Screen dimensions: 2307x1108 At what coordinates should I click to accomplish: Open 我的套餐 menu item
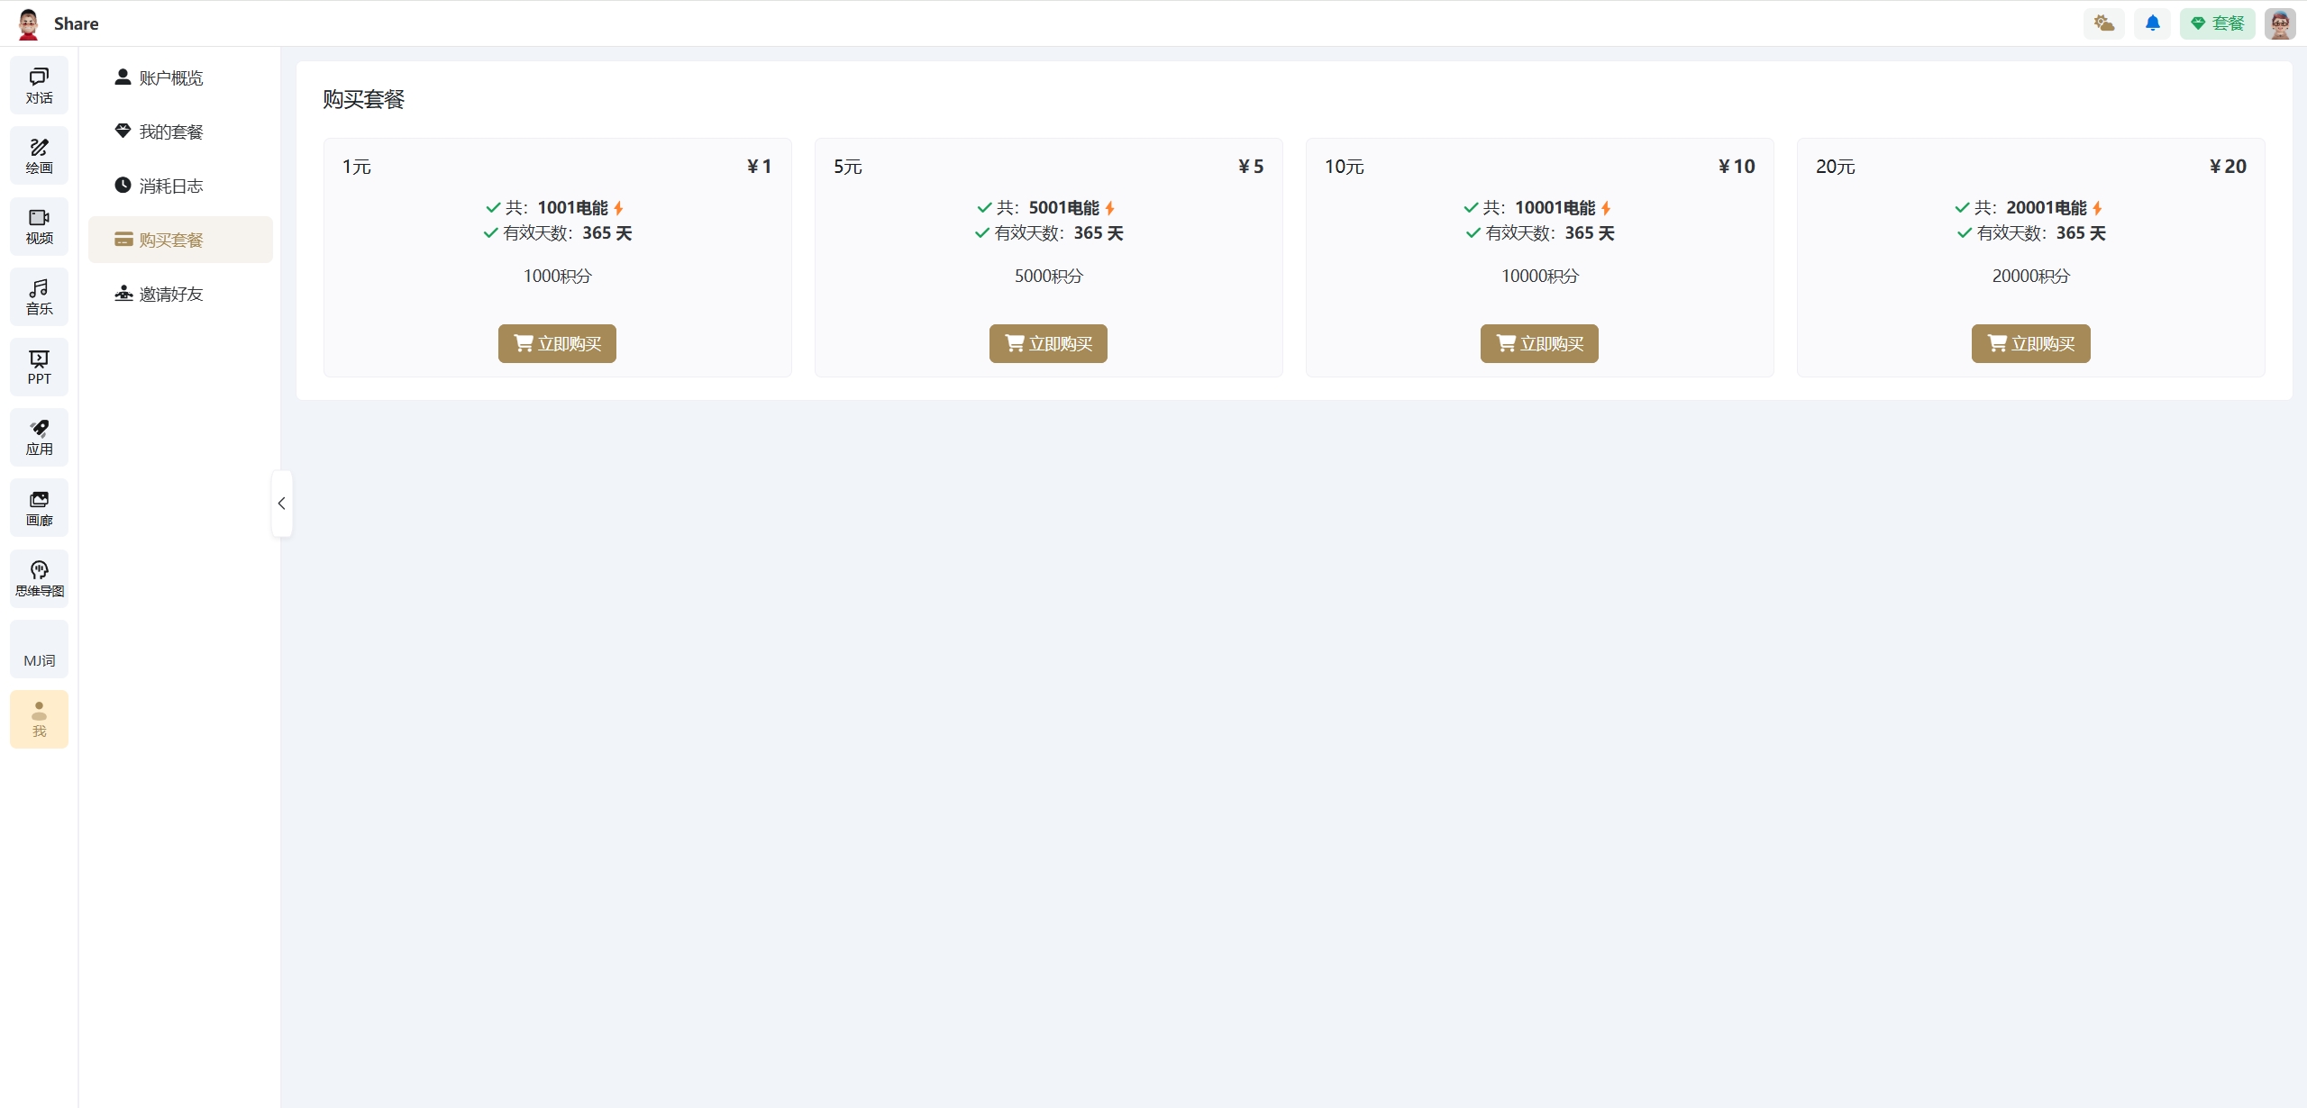(170, 132)
